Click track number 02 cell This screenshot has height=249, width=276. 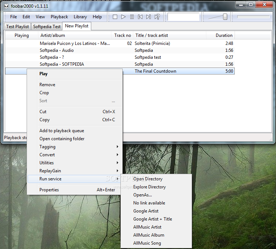point(129,43)
